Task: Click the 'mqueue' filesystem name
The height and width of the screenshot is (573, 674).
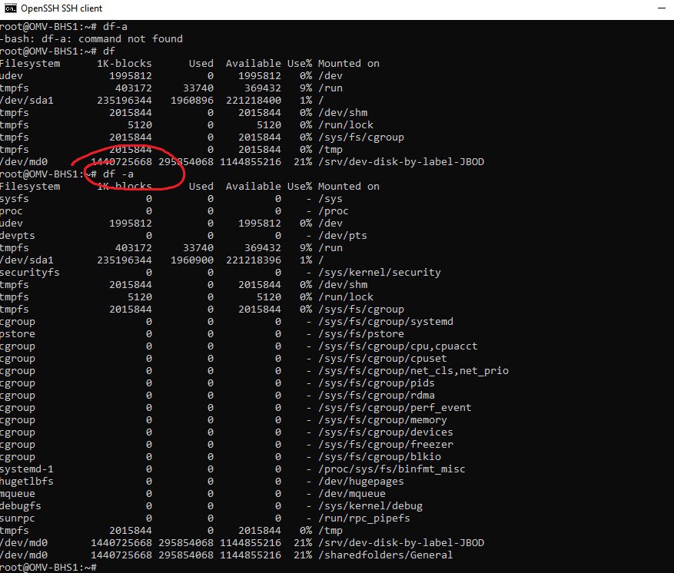Action: point(18,494)
